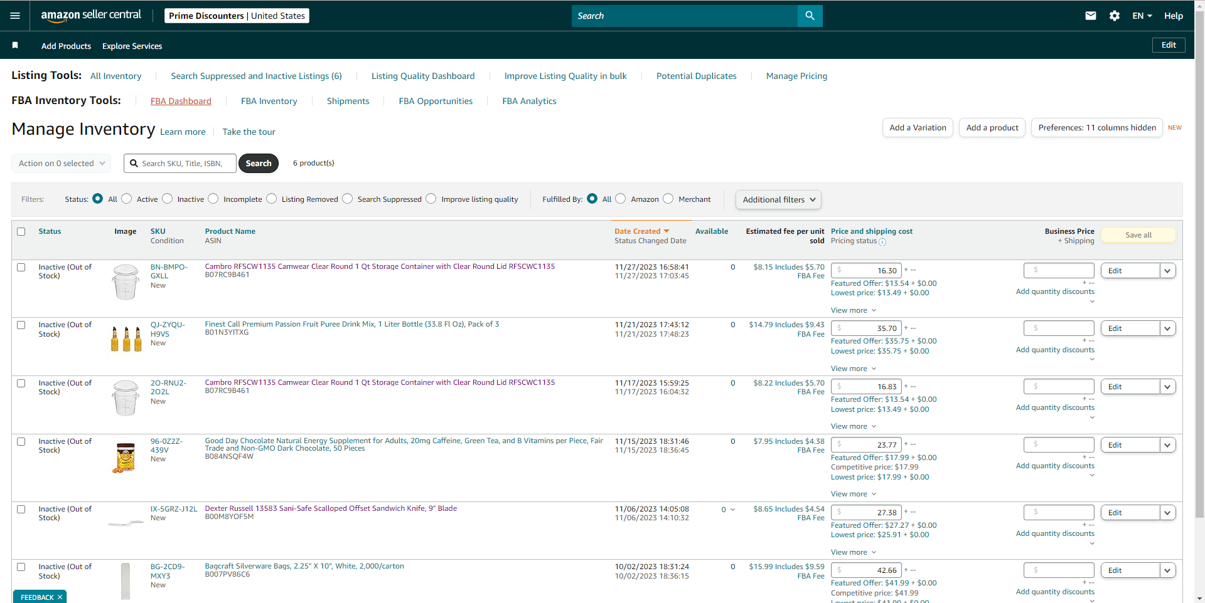Open the Finest Call Passion Fruit product image
The width and height of the screenshot is (1205, 603).
click(126, 338)
